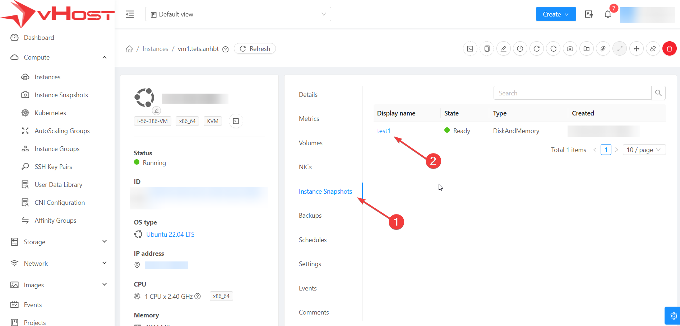Click the notification bell icon
Image resolution: width=680 pixels, height=326 pixels.
tap(607, 14)
